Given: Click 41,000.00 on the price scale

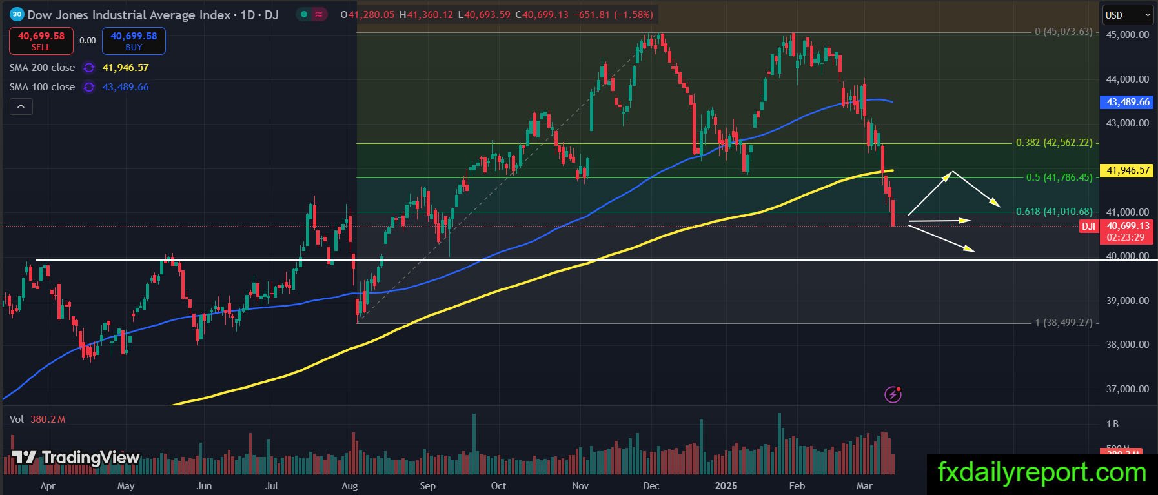Looking at the screenshot, I should [1128, 212].
